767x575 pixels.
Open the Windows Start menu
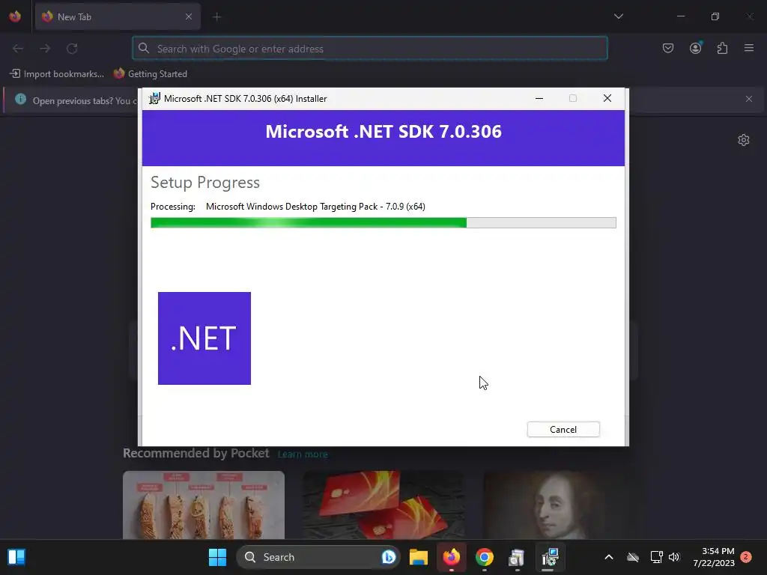(217, 557)
